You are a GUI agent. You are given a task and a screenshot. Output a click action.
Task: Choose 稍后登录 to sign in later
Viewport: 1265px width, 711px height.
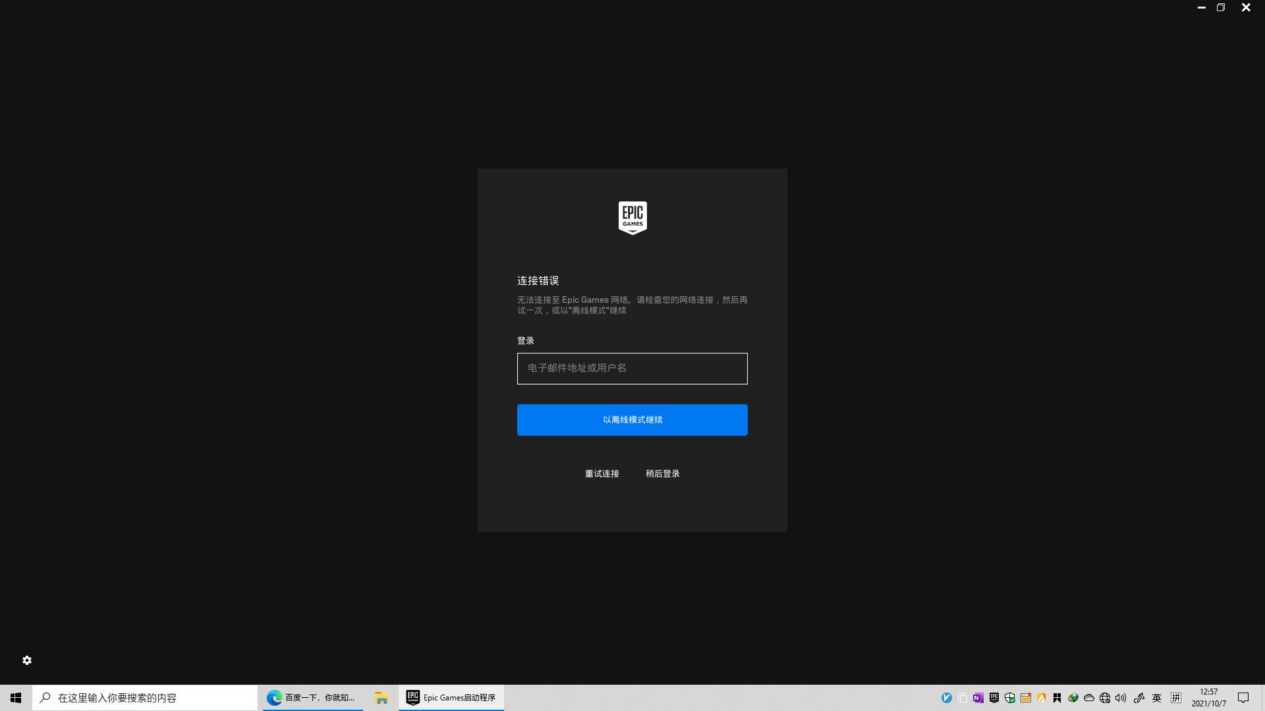point(662,473)
